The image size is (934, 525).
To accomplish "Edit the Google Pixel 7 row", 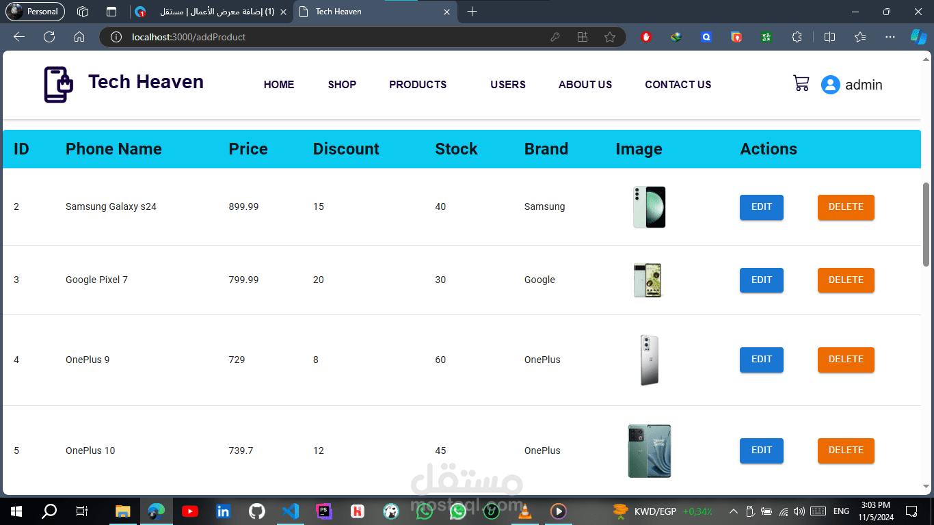I will tap(762, 280).
